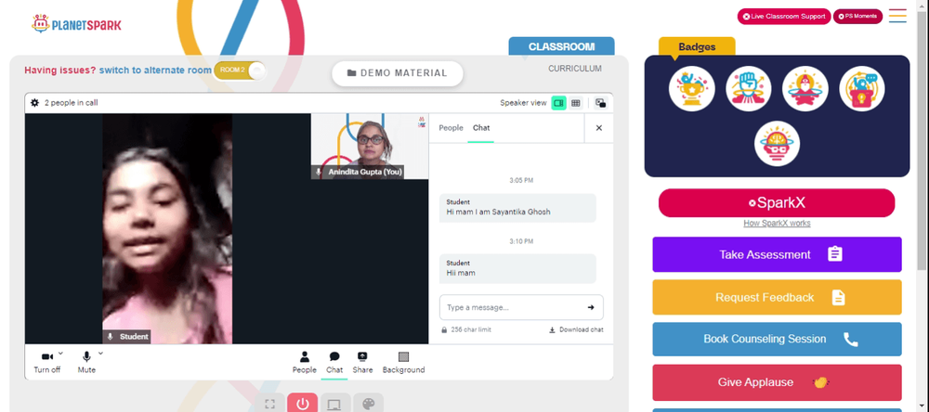Screen dimensions: 929x412
Task: Click the phone icon on Book Counseling Session
Action: (851, 340)
